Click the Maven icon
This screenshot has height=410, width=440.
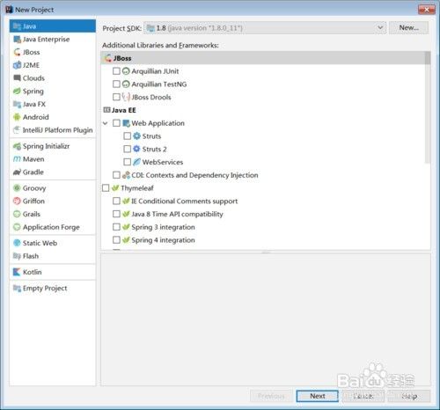tap(17, 159)
